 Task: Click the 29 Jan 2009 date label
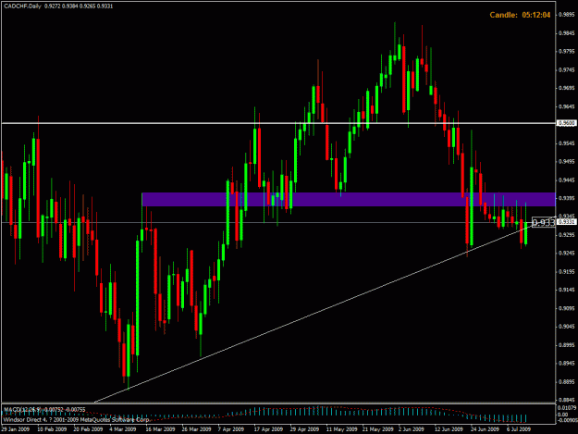[x=16, y=428]
